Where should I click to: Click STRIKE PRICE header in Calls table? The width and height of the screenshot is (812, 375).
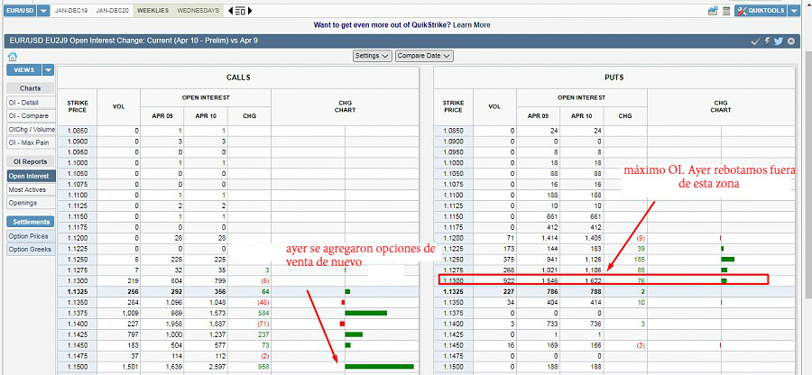(78, 106)
